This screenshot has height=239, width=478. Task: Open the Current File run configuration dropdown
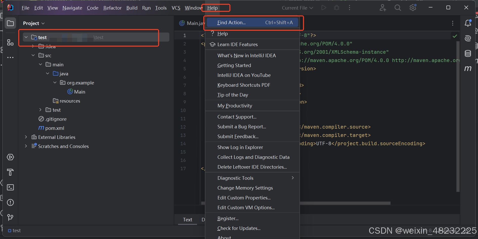[x=297, y=8]
